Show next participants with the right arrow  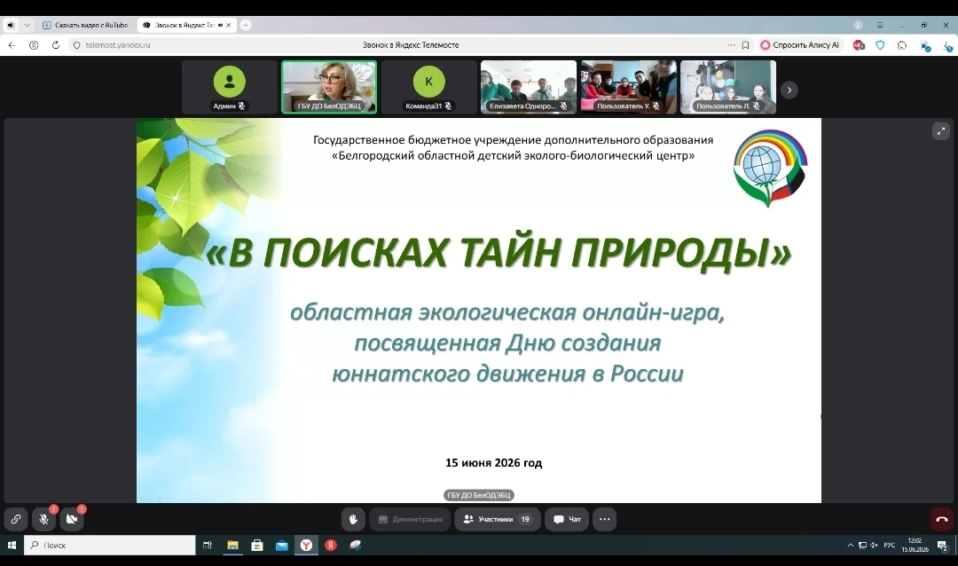coord(789,90)
